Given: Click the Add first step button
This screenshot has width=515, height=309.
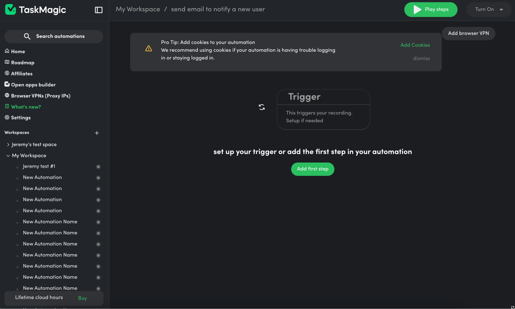Looking at the screenshot, I should (x=313, y=169).
